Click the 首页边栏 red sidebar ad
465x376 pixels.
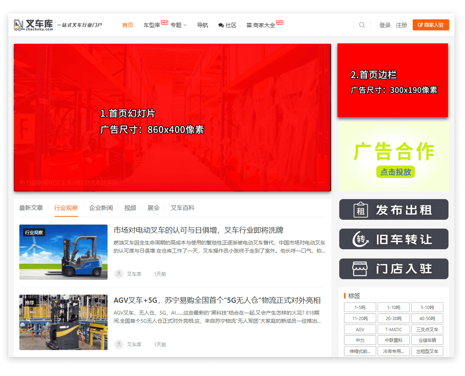point(393,80)
